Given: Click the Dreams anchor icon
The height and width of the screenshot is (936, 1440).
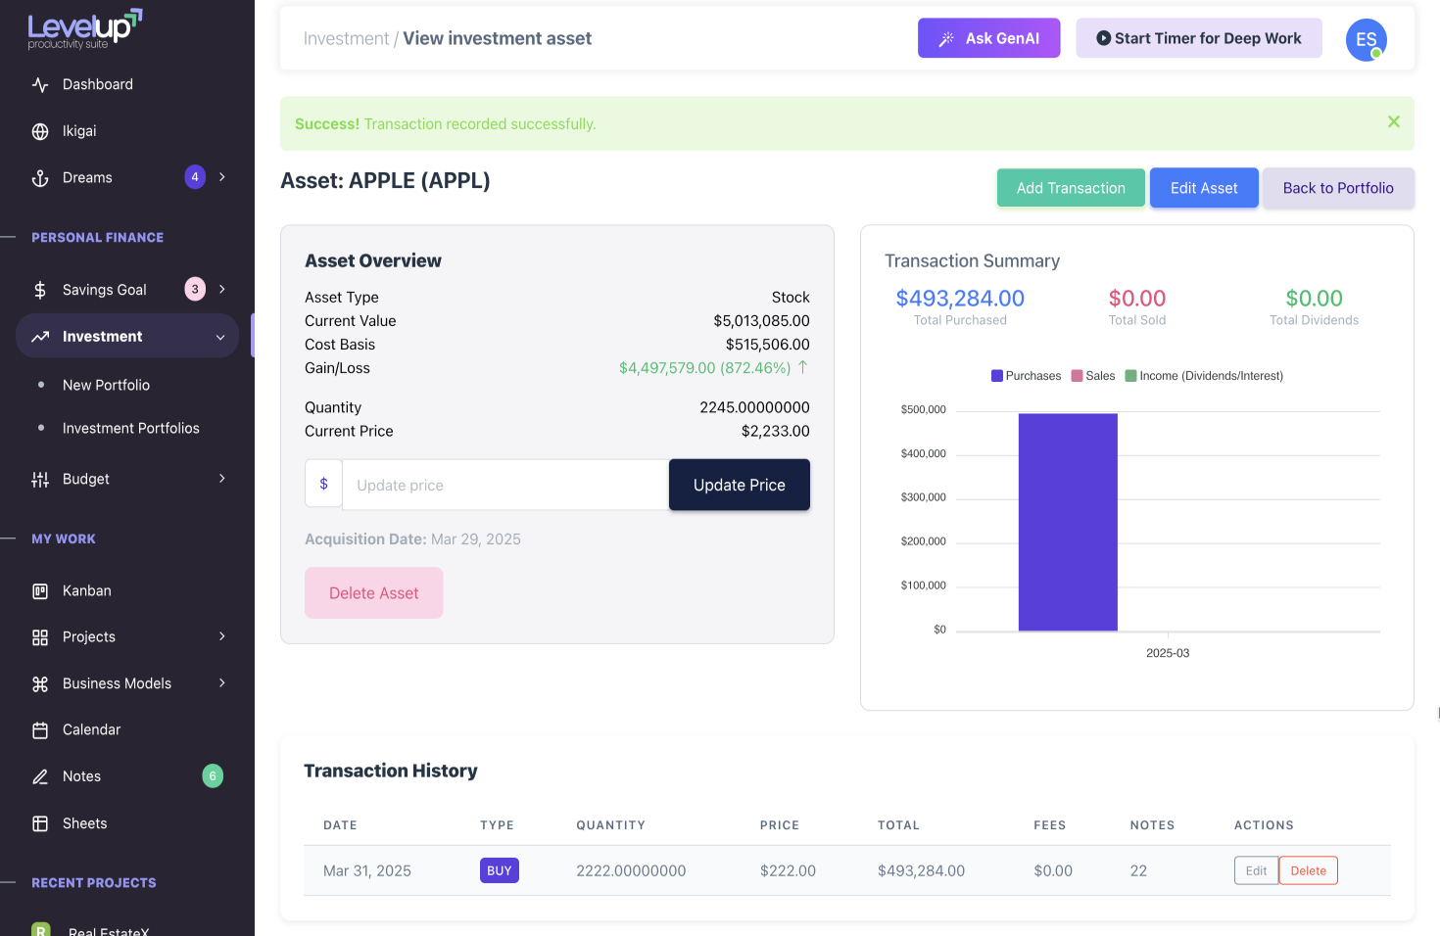Looking at the screenshot, I should coord(40,178).
